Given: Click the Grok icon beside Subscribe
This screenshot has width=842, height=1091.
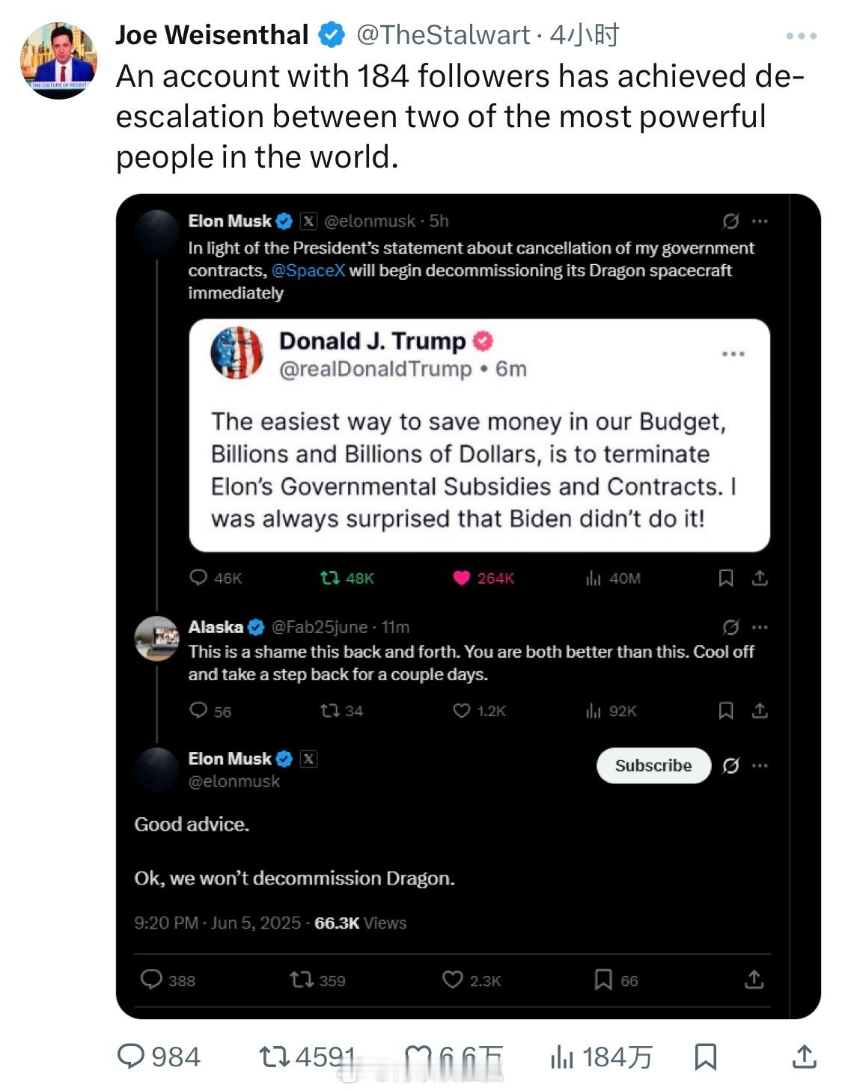Looking at the screenshot, I should tap(730, 765).
